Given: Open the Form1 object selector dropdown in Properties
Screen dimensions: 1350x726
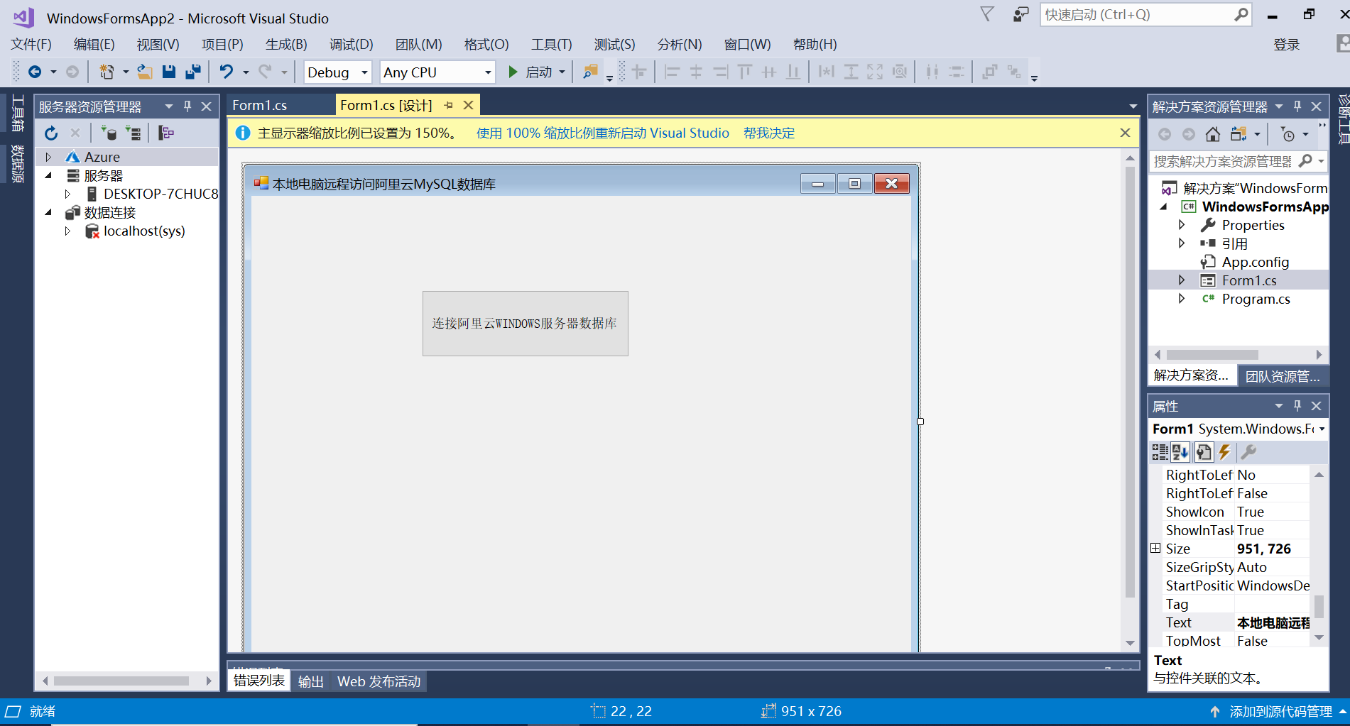Looking at the screenshot, I should tap(1322, 429).
